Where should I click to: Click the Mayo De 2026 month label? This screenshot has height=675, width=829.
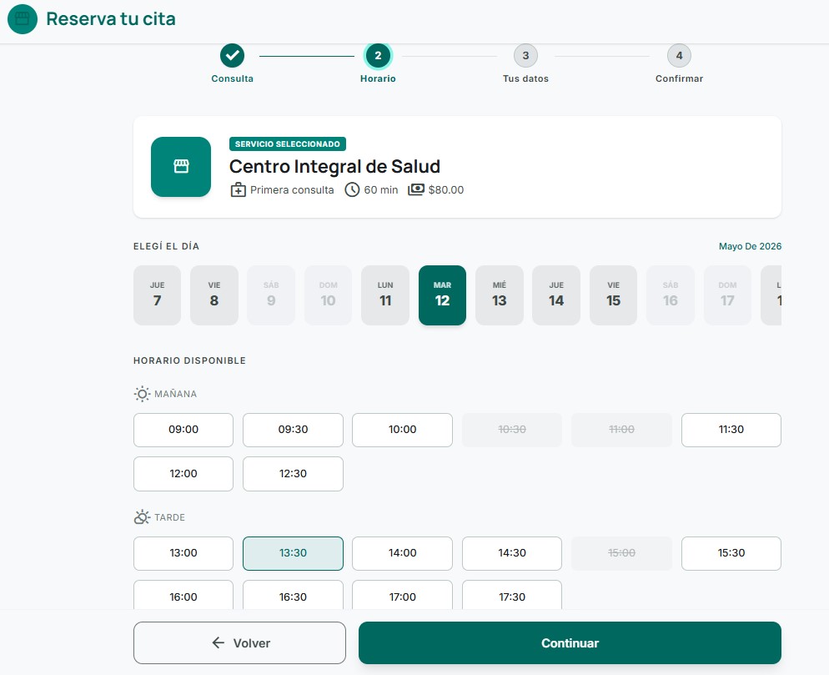tap(750, 246)
